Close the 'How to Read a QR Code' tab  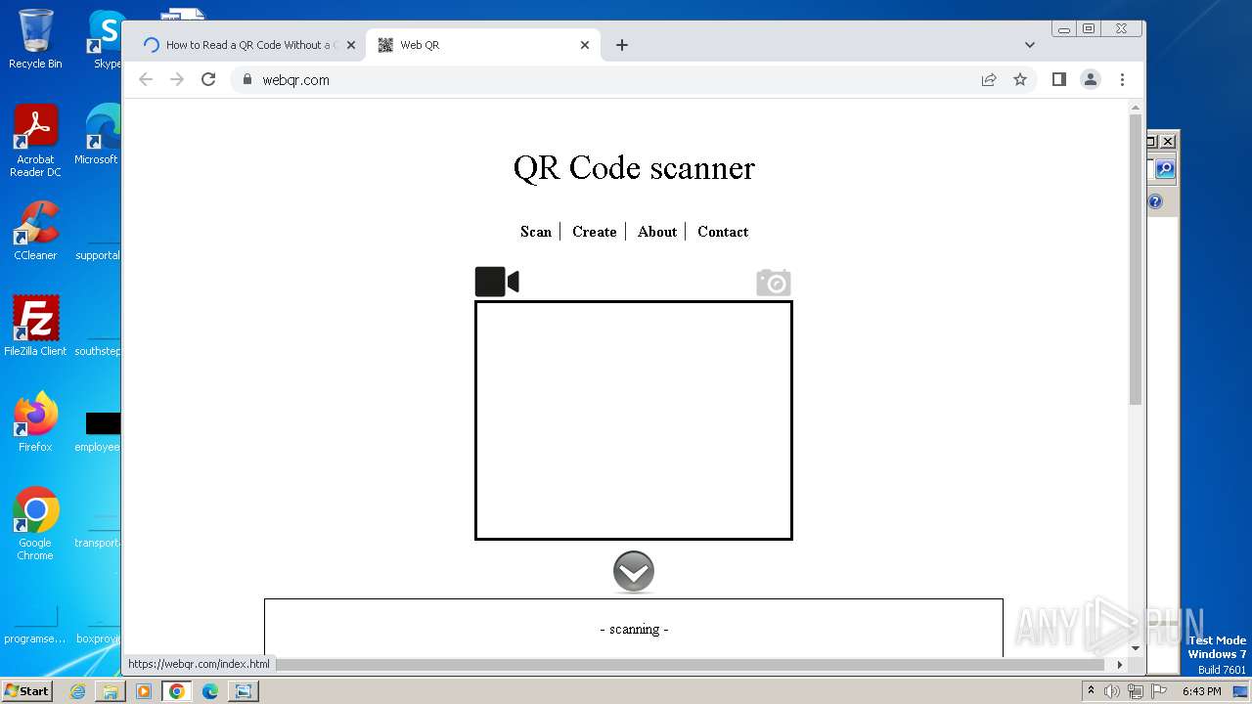pos(351,45)
